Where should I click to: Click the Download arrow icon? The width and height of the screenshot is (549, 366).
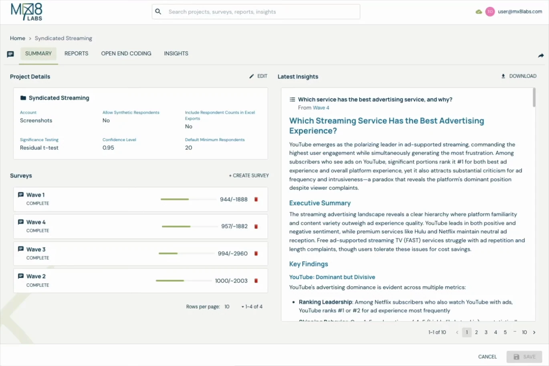[x=503, y=76]
